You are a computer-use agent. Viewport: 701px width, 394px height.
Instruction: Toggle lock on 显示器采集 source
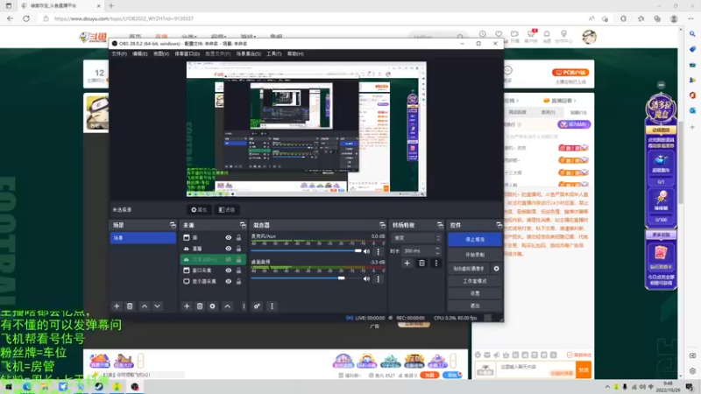point(238,281)
